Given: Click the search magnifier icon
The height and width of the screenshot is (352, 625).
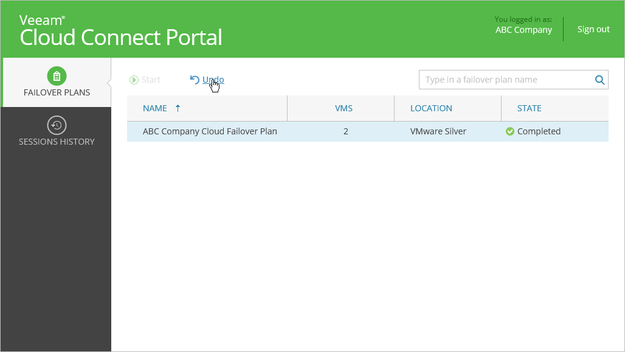Looking at the screenshot, I should (599, 80).
